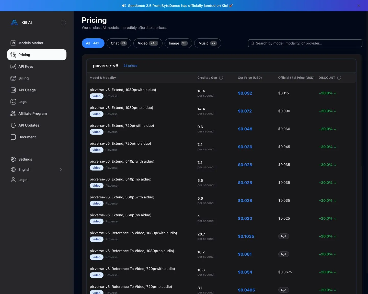368x294 pixels.
Task: Dismiss the Seedance announcement banner
Action: [x=359, y=6]
